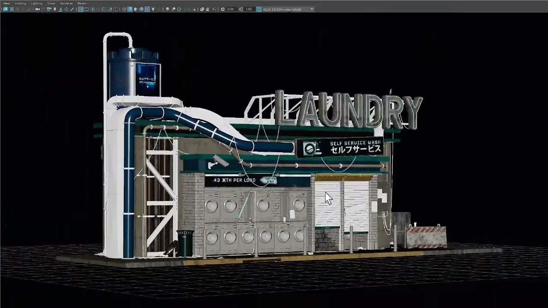Click the Exposure value field 0.00
This screenshot has height=308, width=548.
(231, 9)
